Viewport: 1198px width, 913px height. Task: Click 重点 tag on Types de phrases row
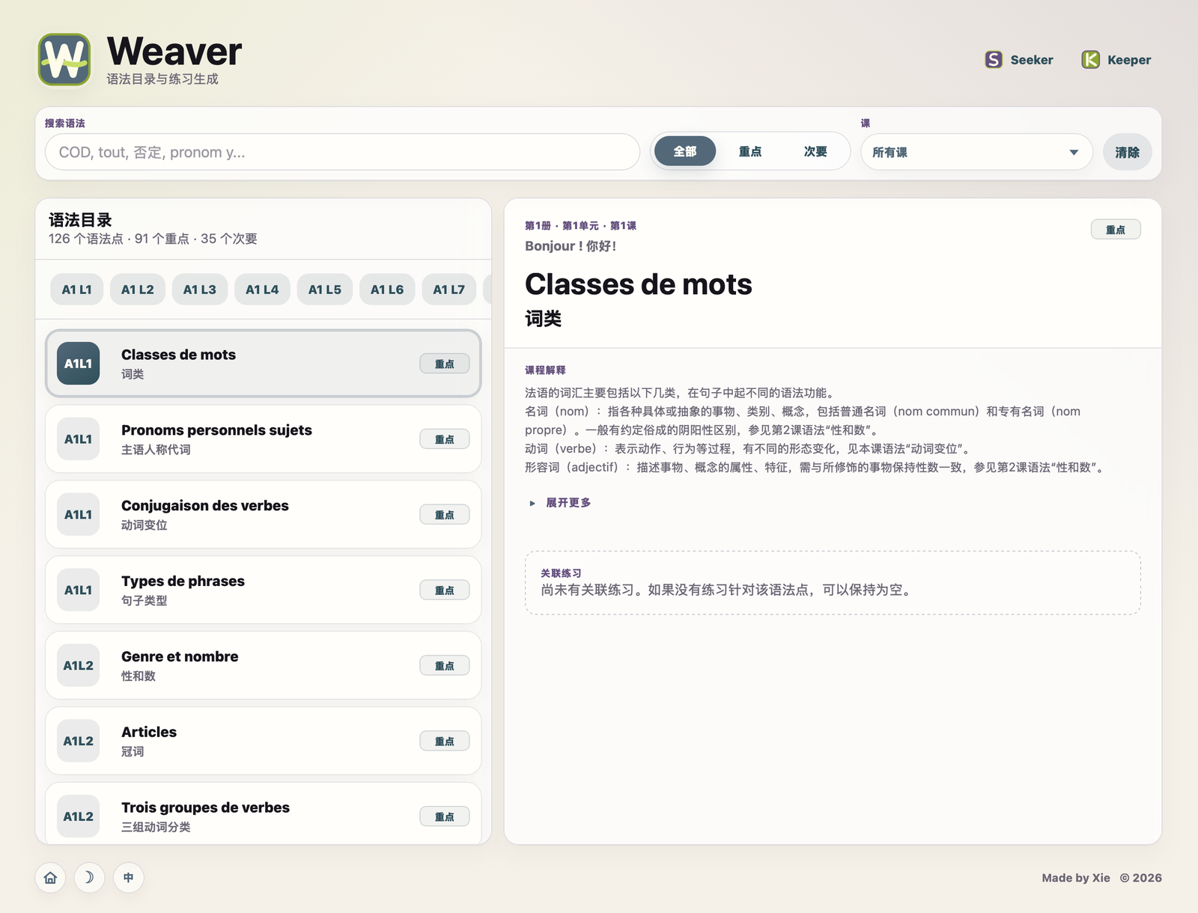point(445,590)
